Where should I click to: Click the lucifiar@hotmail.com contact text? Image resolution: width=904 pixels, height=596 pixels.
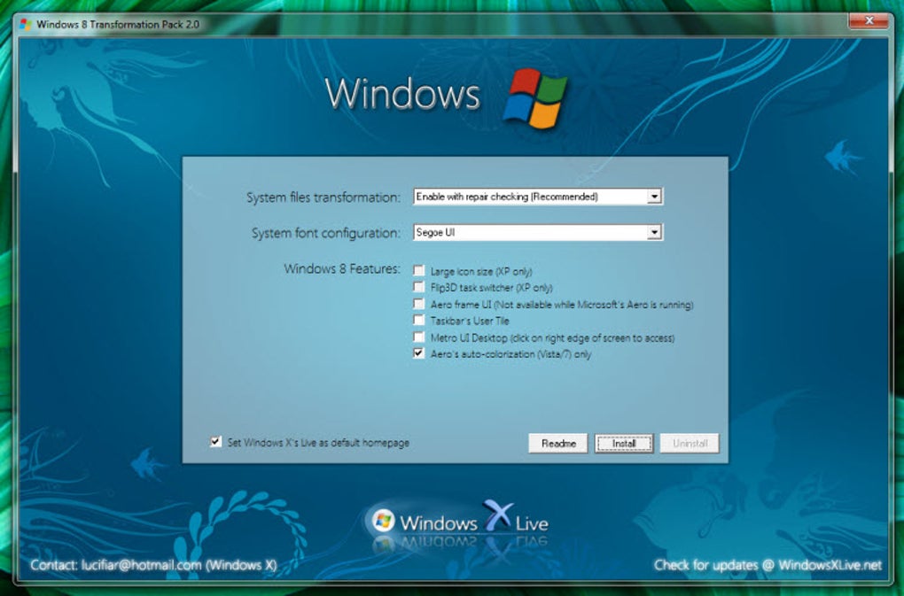[x=142, y=565]
